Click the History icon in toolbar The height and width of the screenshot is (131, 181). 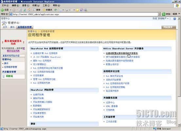click(x=56, y=10)
